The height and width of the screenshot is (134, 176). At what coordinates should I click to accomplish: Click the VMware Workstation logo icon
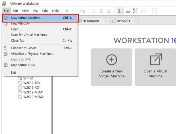click(x=4, y=3)
